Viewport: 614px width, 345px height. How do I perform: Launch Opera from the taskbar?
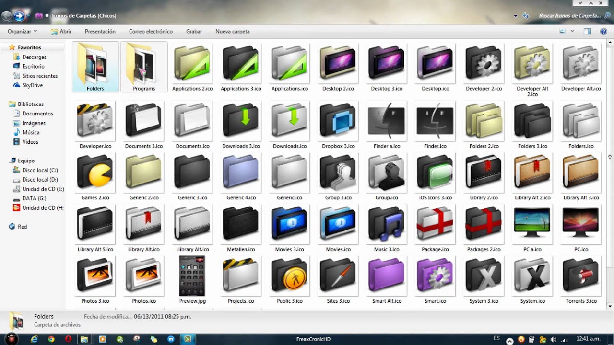pyautogui.click(x=69, y=339)
